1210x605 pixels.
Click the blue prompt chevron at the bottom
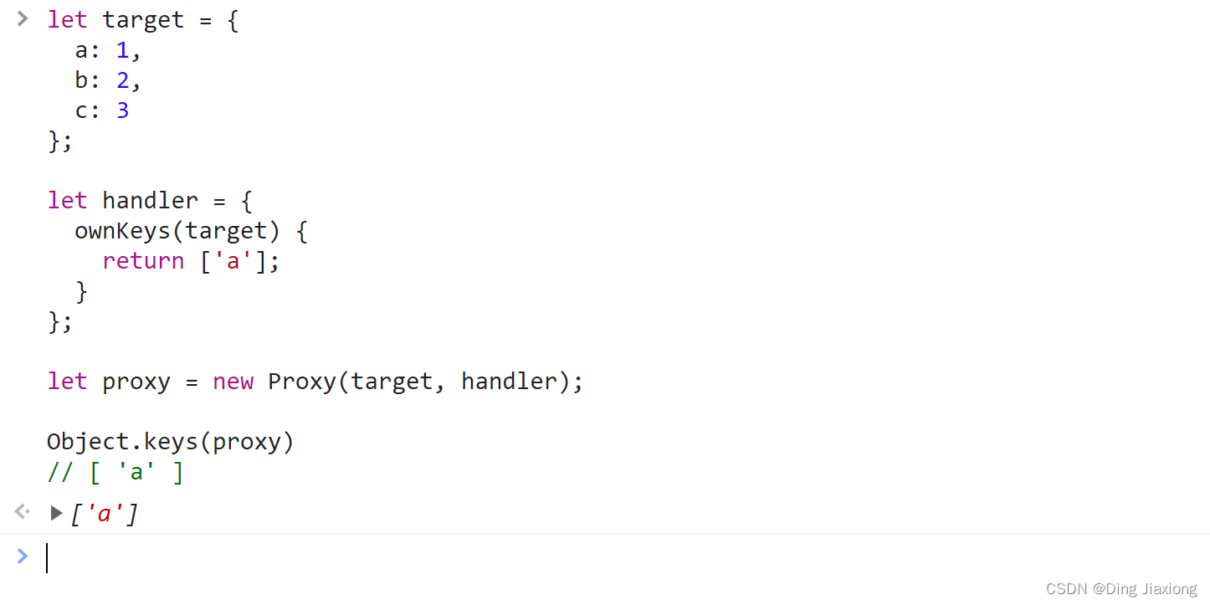click(23, 556)
